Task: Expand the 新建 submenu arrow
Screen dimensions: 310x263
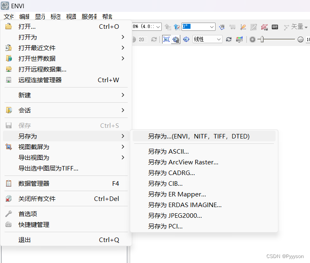Action: [123, 95]
